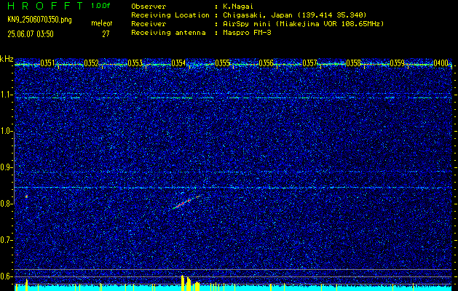Image resolution: width=458 pixels, height=291 pixels.
Task: Click the meteor label above the count
Action: (102, 23)
